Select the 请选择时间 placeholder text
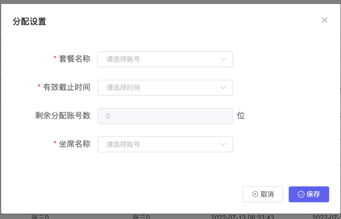 pyautogui.click(x=123, y=88)
